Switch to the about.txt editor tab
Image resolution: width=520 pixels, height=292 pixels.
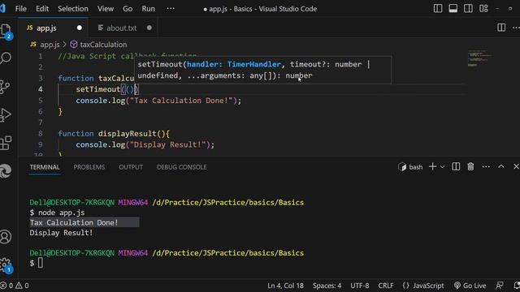pyautogui.click(x=122, y=28)
